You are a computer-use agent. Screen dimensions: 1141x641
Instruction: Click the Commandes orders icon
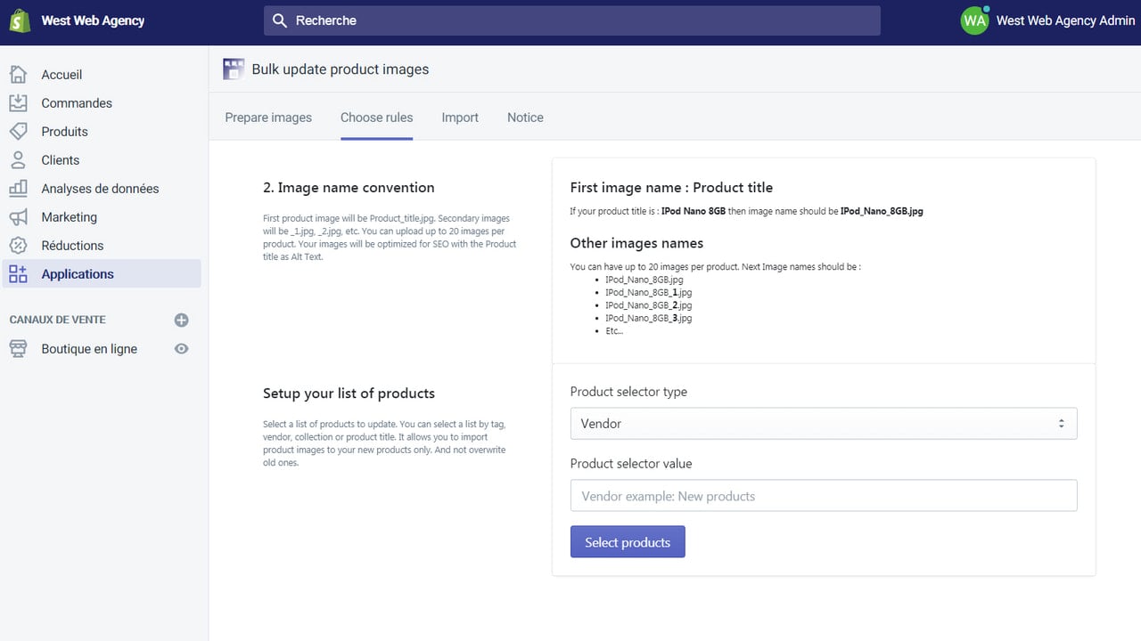point(18,102)
